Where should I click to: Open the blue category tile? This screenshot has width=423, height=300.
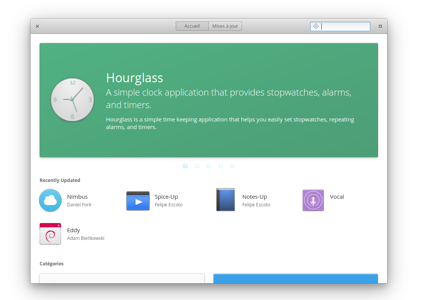295,278
